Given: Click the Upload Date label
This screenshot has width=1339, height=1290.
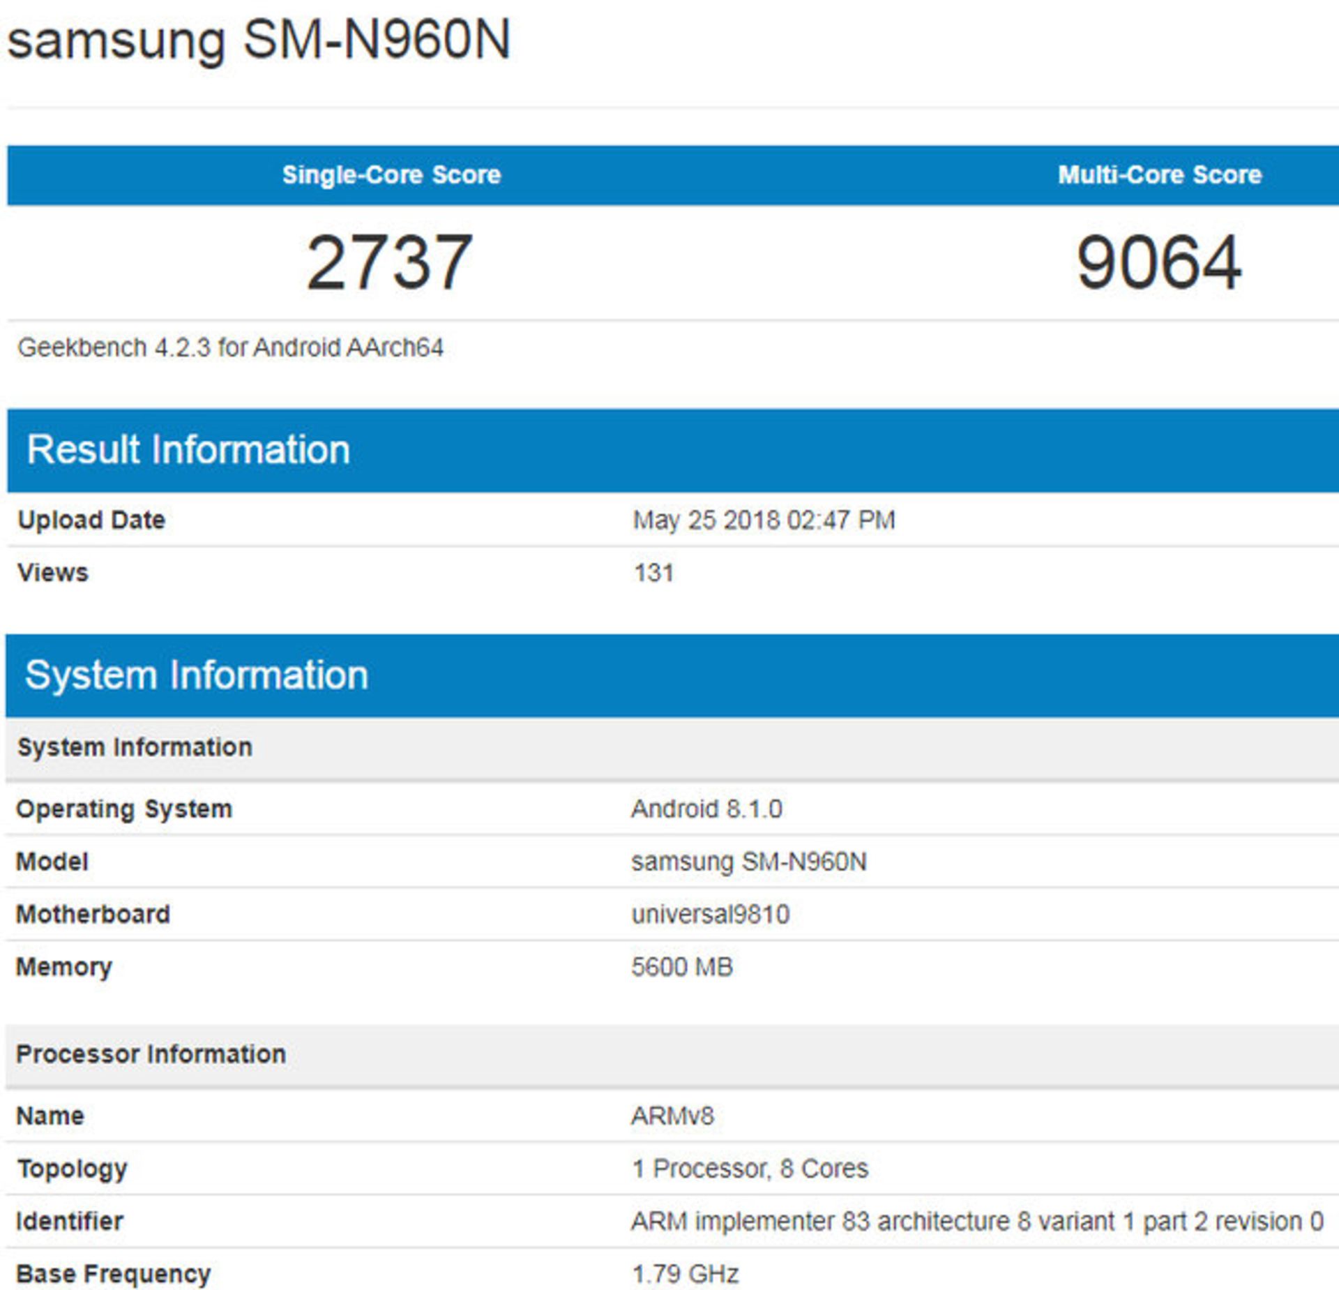Looking at the screenshot, I should click(x=91, y=520).
